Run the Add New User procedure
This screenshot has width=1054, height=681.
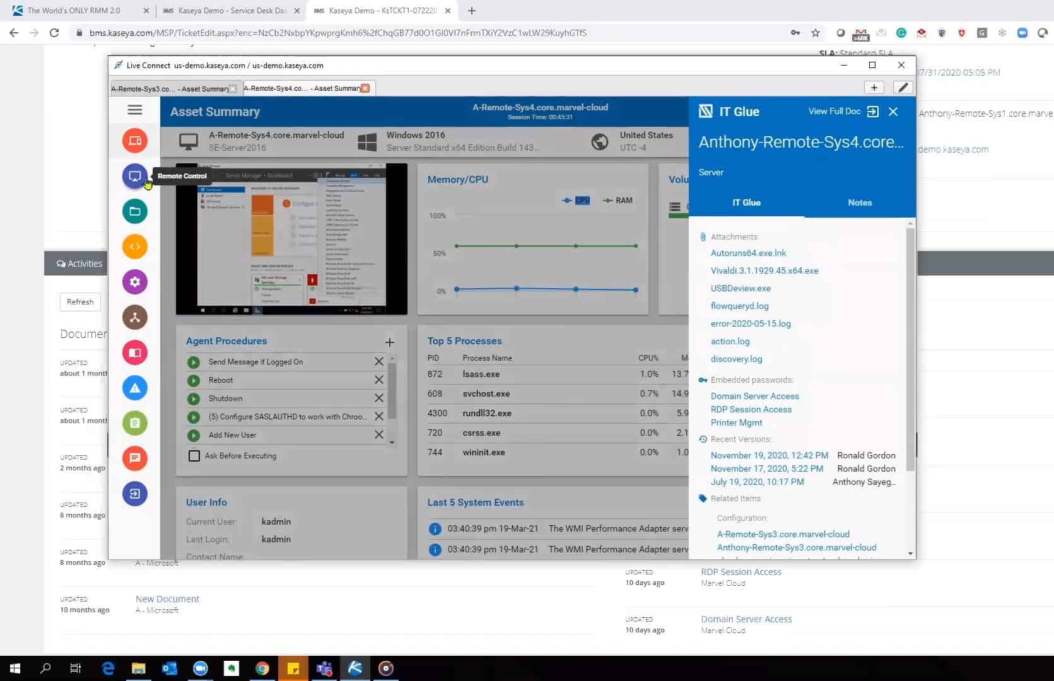click(x=194, y=435)
